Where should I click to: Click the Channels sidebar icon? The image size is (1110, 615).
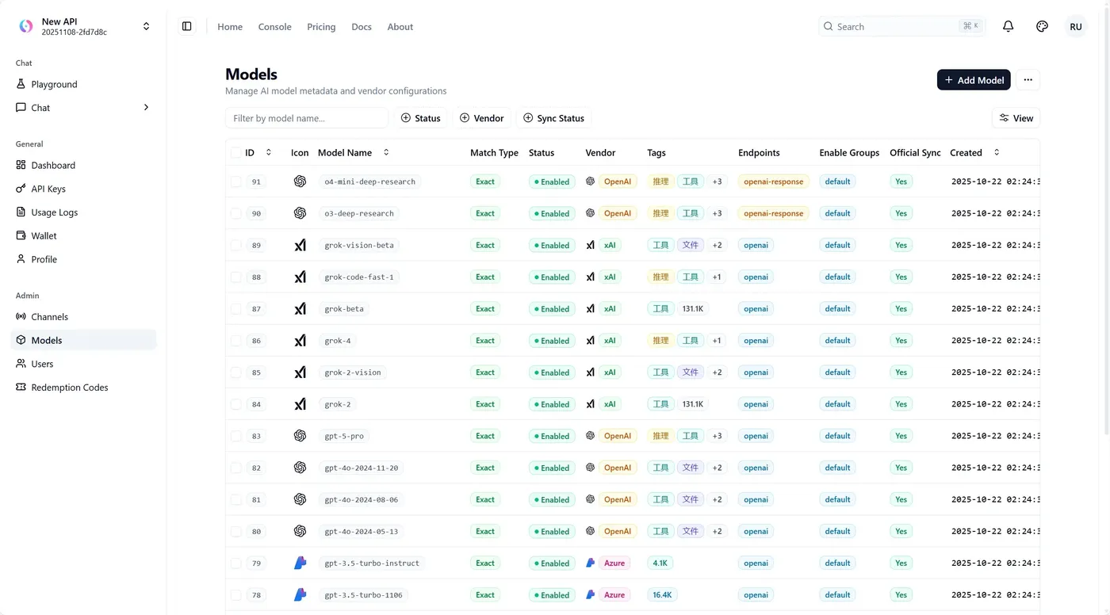[x=21, y=317]
